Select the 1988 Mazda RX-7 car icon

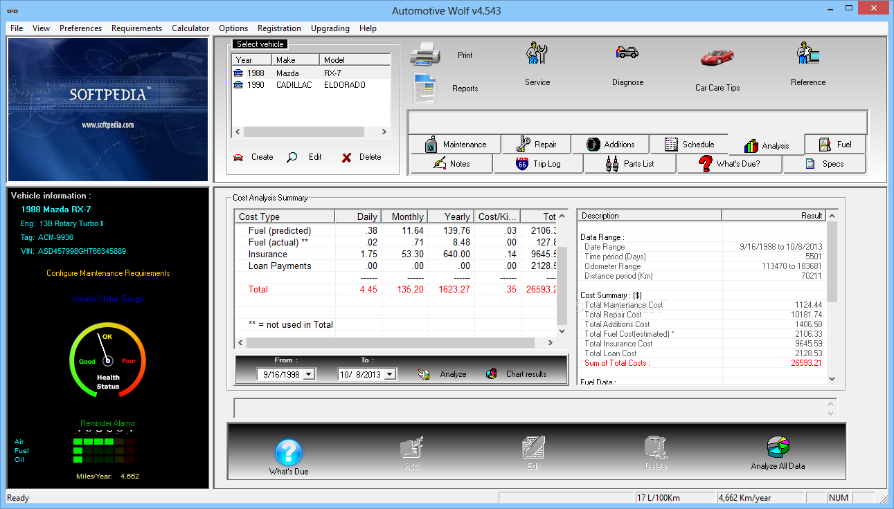click(238, 73)
